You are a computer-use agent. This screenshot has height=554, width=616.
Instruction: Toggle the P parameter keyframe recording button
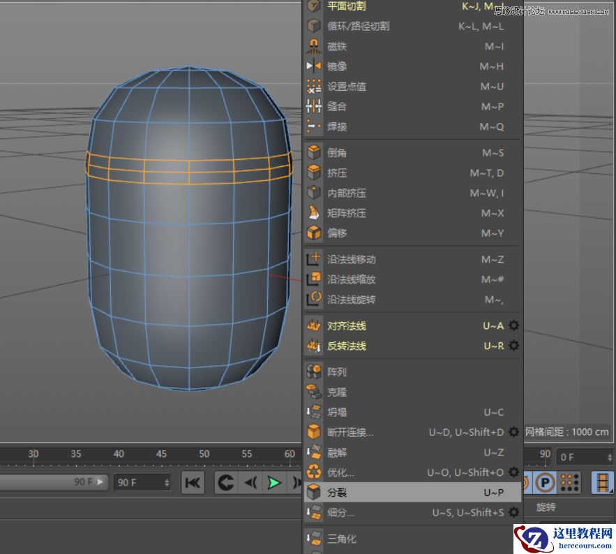[x=545, y=482]
